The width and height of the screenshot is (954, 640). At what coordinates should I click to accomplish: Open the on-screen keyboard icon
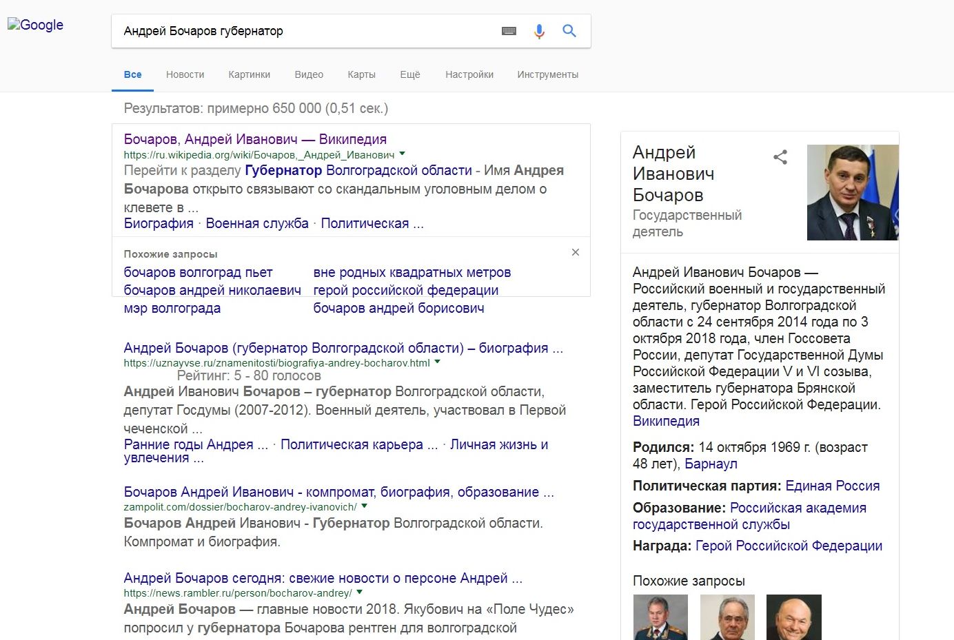(x=509, y=31)
